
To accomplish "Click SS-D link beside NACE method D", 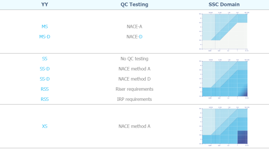I will point(45,79).
